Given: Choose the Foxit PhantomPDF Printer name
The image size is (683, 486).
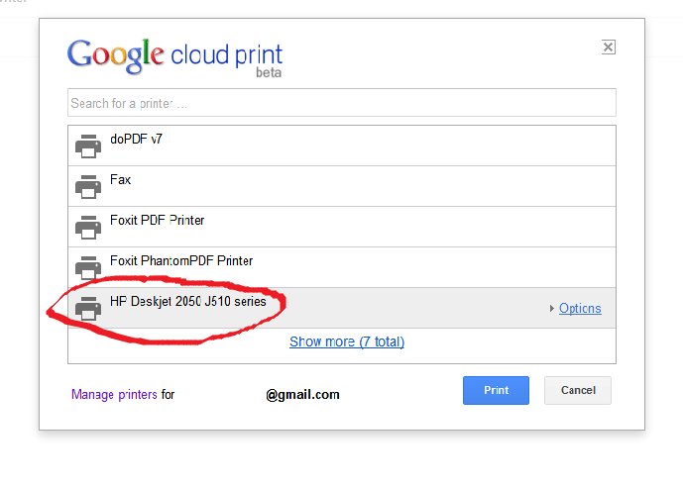Looking at the screenshot, I should (x=181, y=260).
